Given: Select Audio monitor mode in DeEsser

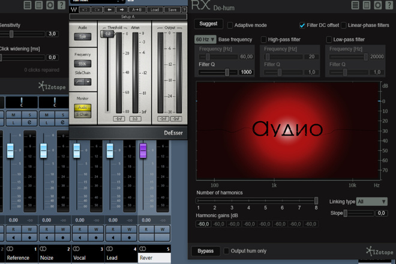Looking at the screenshot, I should tap(83, 107).
